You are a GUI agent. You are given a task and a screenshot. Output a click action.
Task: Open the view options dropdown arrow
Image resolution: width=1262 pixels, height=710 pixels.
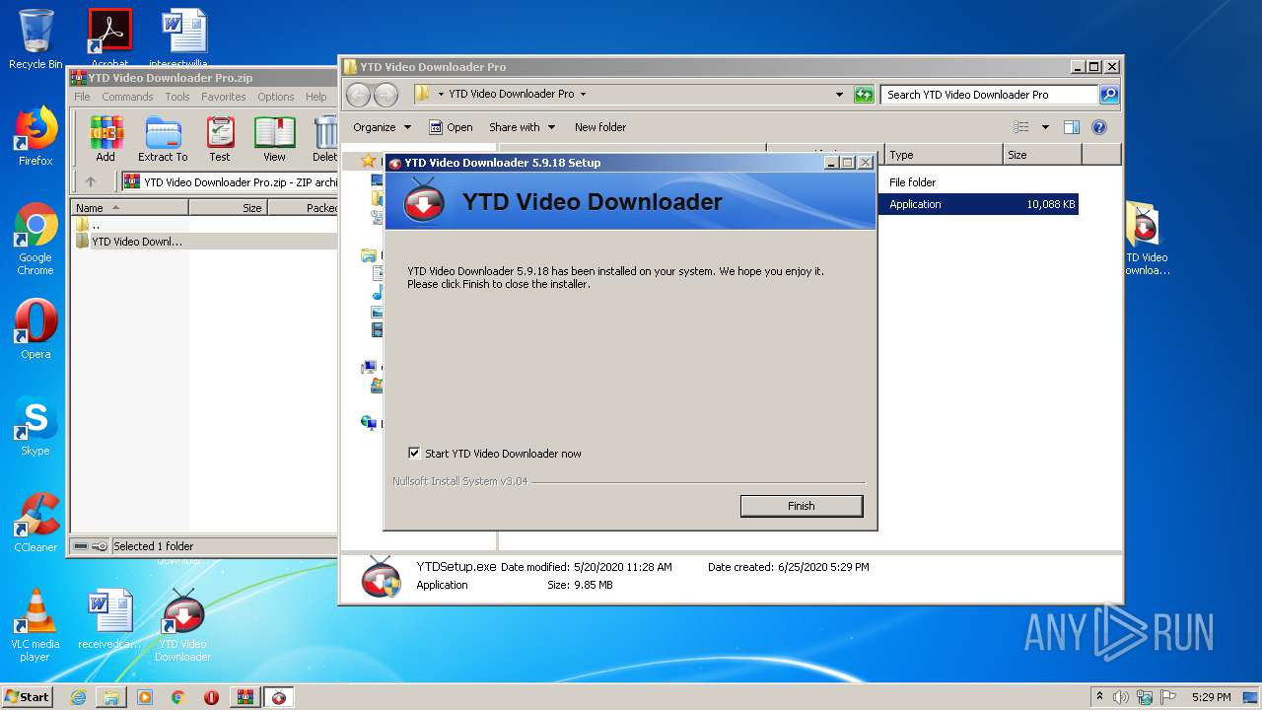click(1045, 127)
